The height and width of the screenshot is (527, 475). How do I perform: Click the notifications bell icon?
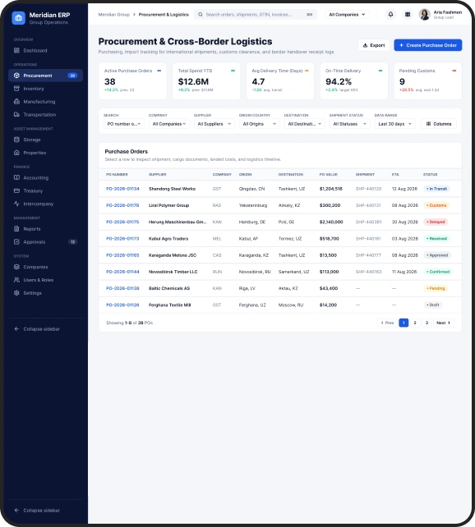point(390,15)
